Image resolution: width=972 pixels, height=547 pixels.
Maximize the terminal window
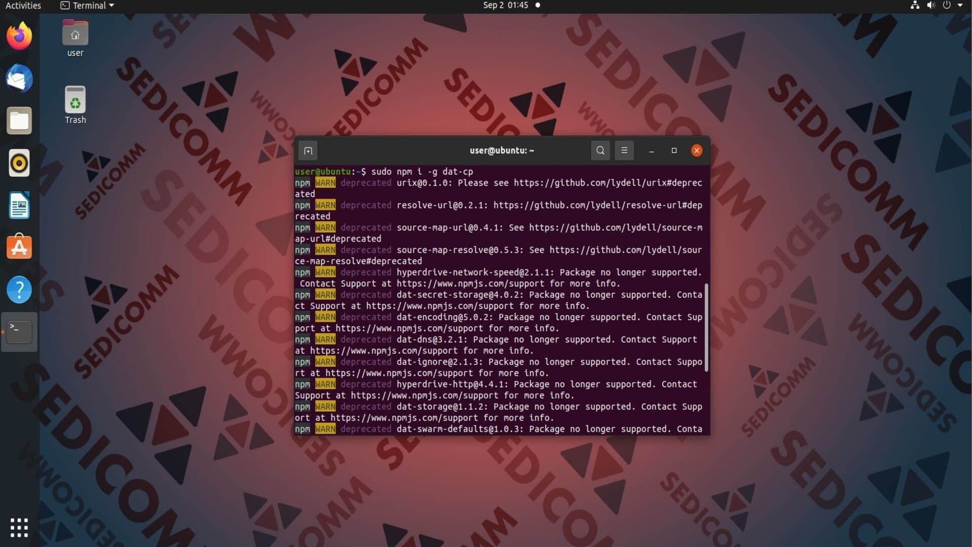click(x=674, y=150)
